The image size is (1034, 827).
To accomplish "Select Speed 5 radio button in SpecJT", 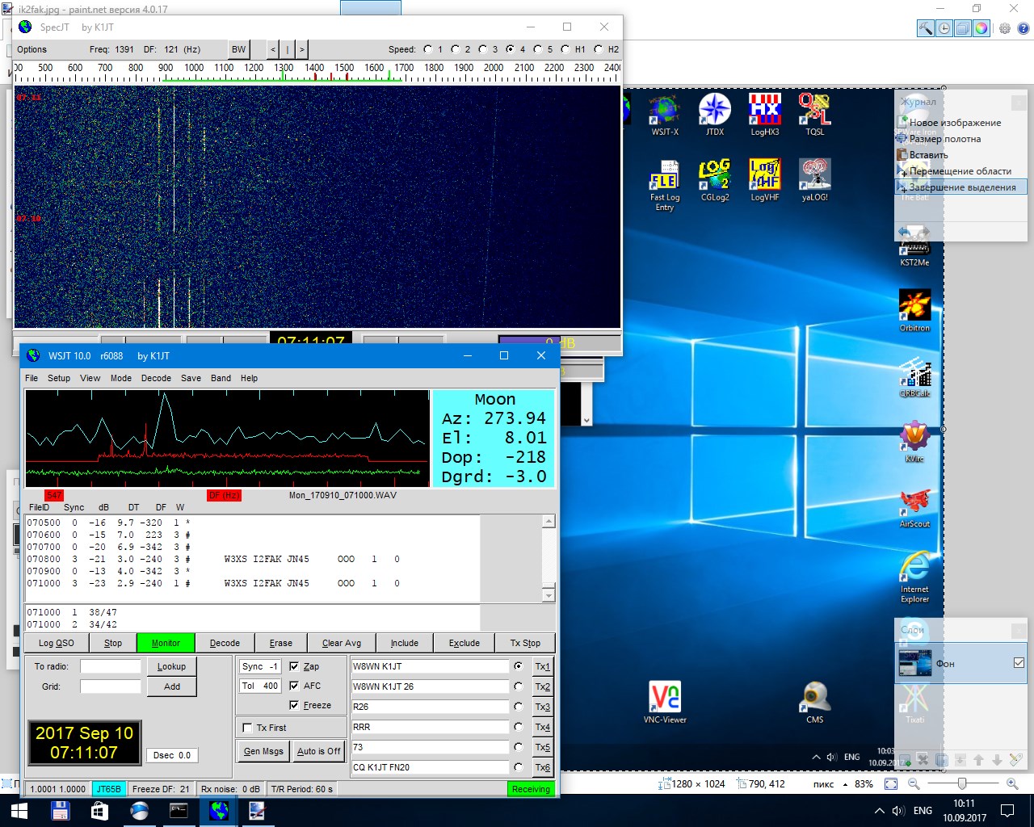I will 537,49.
